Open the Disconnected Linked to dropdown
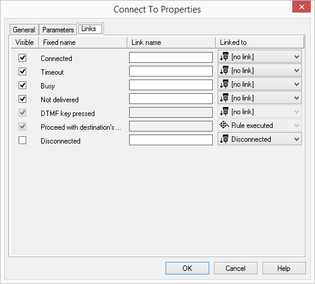Screen dimensions: 315x284 [x=259, y=139]
